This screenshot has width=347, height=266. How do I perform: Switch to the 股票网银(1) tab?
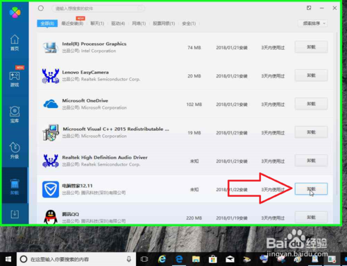point(164,24)
